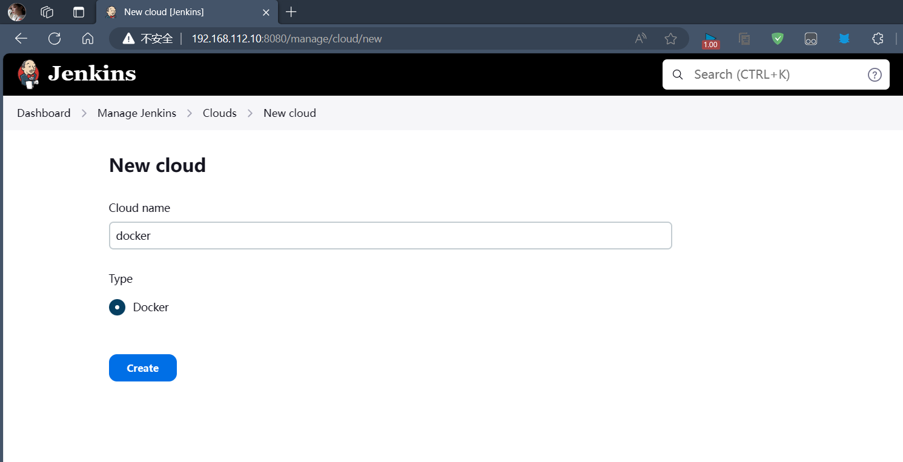Open the workspaces icon in title bar
This screenshot has width=903, height=462.
click(x=47, y=12)
